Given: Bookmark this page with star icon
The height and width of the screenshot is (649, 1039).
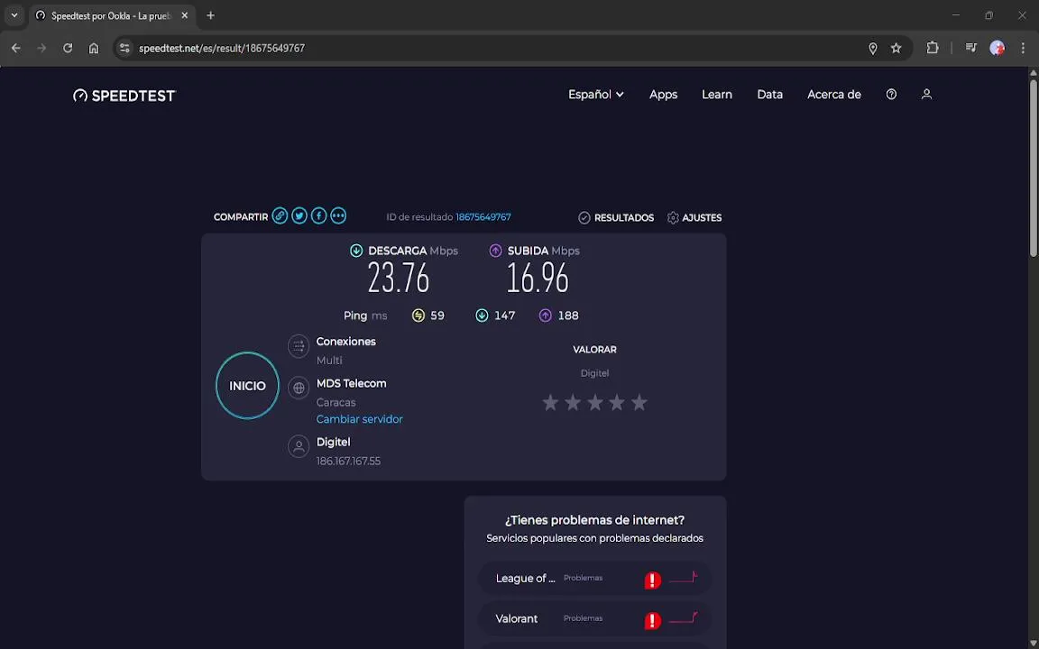Looking at the screenshot, I should click(896, 48).
